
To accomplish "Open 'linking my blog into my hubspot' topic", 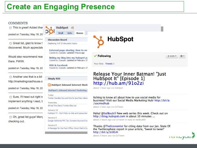I will click(68, 58).
